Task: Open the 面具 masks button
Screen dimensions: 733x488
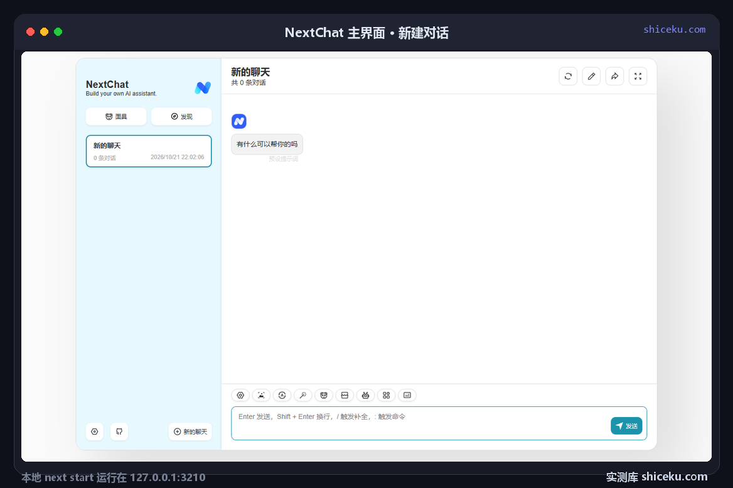Action: [x=116, y=116]
